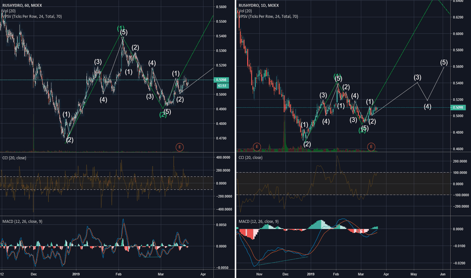
Task: Select the RUSHYDRO, 1D, MOEX symbol title
Action: pyautogui.click(x=259, y=6)
